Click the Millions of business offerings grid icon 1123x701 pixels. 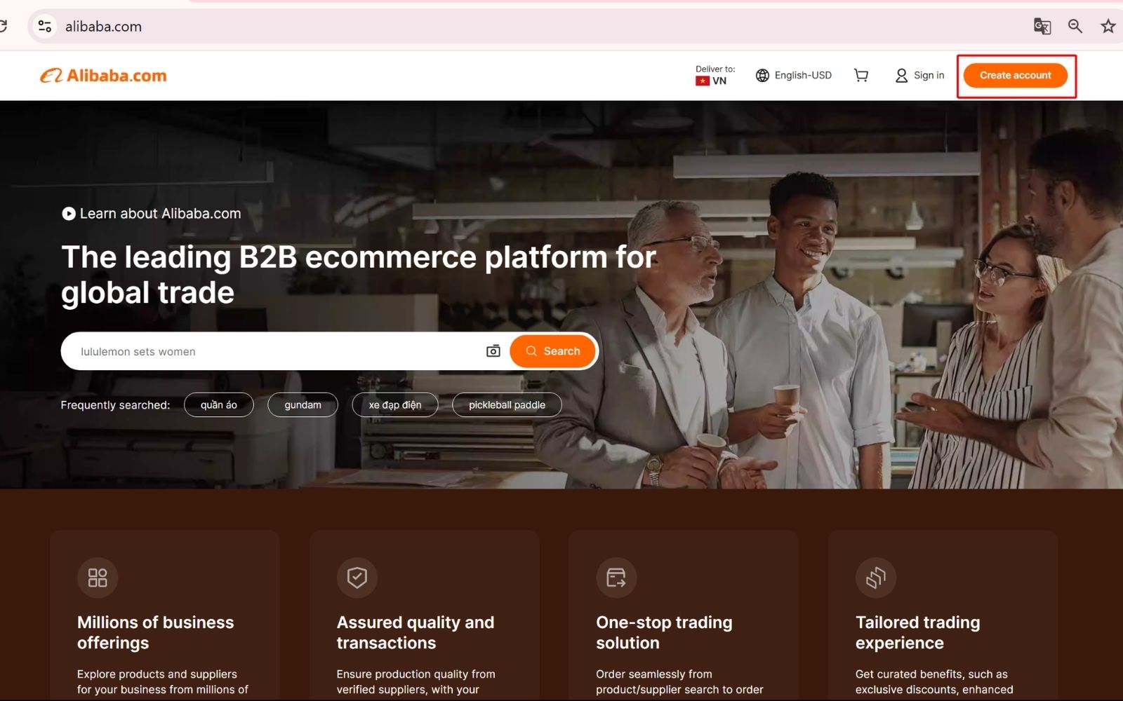(98, 578)
